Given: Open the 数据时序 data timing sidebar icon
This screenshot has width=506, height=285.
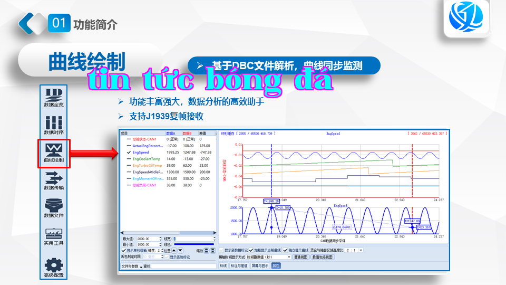Looking at the screenshot, I should pos(54,125).
